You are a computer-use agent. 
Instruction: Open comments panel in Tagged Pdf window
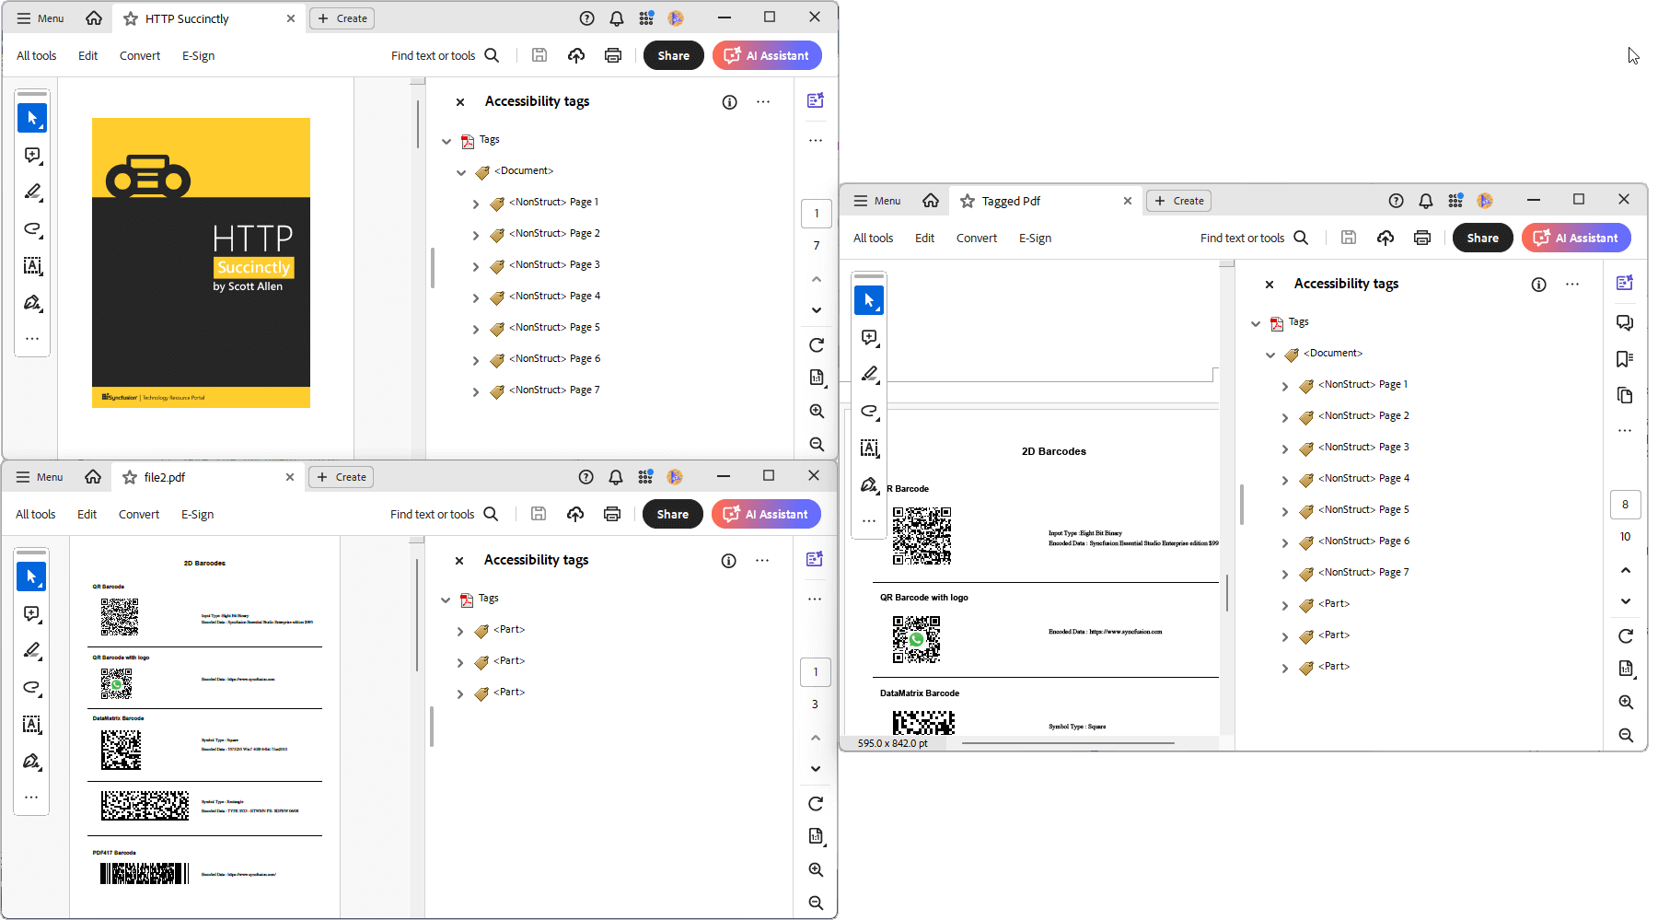1625,322
